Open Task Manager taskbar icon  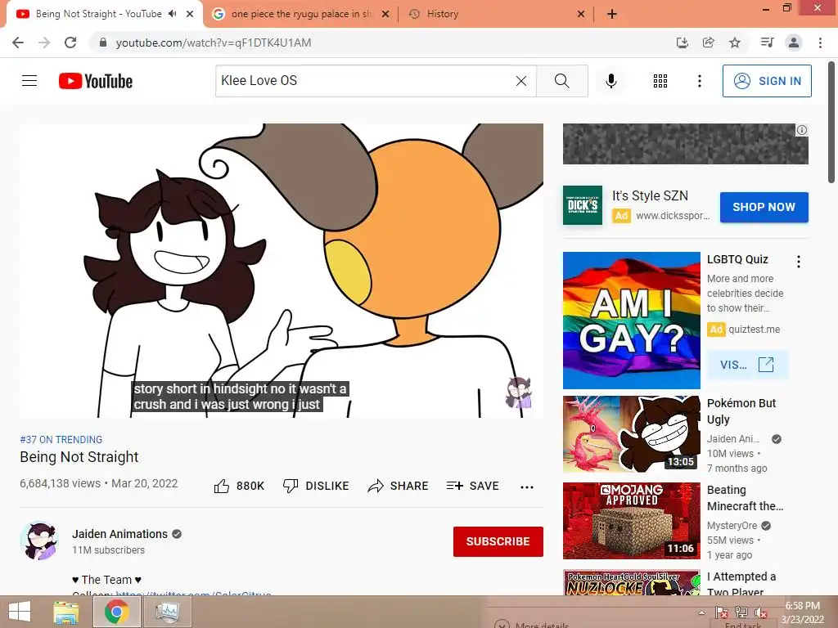[167, 612]
